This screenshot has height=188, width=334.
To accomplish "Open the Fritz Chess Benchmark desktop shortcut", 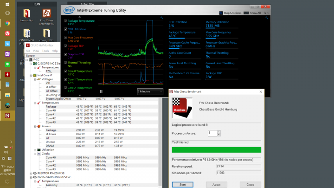I will [46, 17].
